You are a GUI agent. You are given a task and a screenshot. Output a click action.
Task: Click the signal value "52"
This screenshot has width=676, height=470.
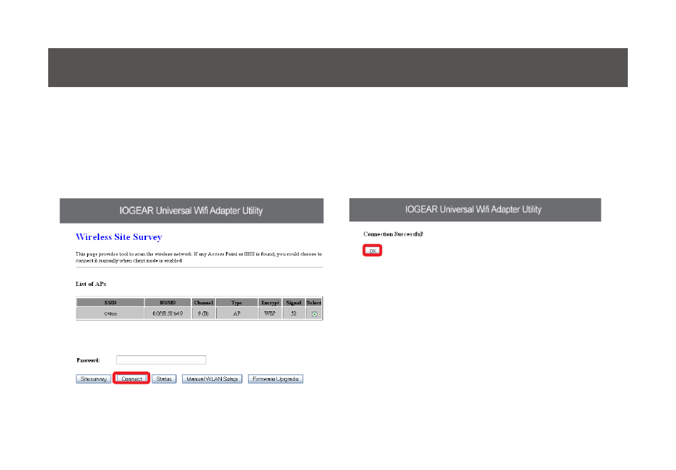(293, 314)
